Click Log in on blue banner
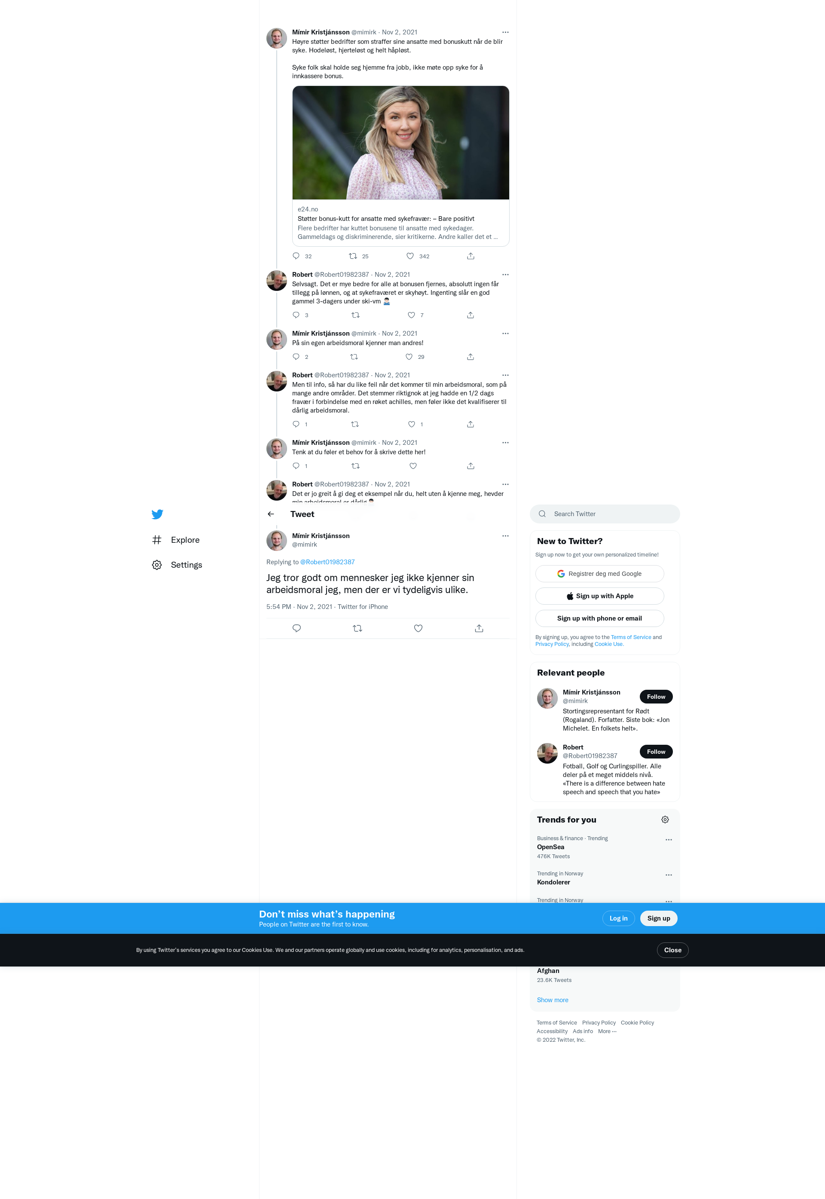The image size is (825, 1199). pos(618,918)
